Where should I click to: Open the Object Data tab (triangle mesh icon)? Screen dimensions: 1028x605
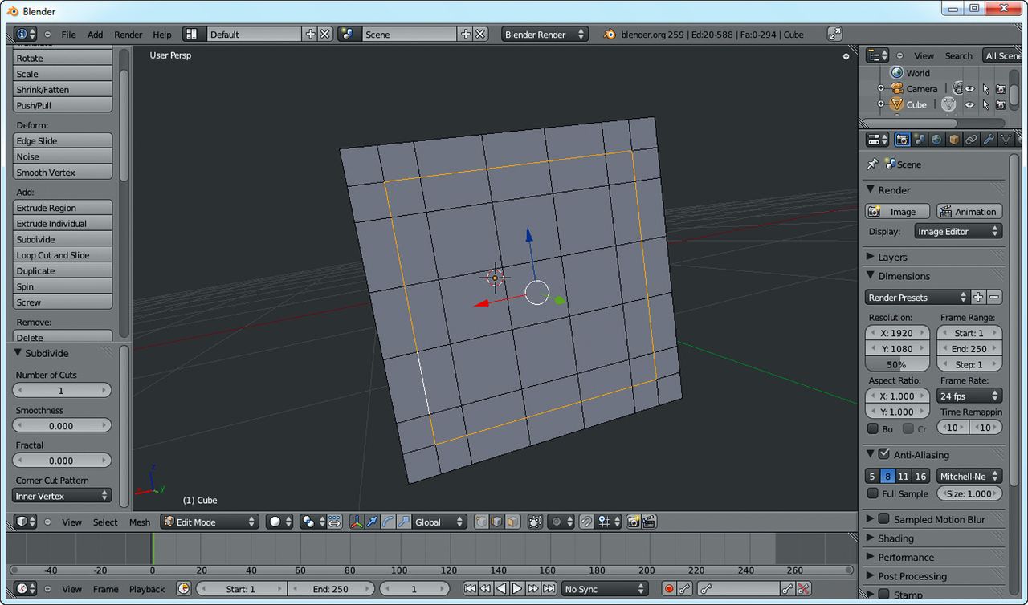(x=1006, y=140)
